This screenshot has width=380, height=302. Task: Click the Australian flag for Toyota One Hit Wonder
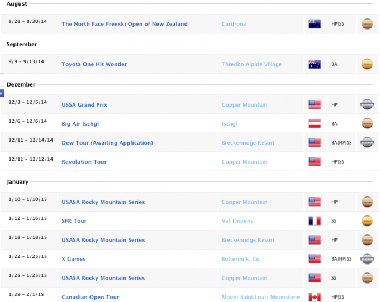coord(315,64)
